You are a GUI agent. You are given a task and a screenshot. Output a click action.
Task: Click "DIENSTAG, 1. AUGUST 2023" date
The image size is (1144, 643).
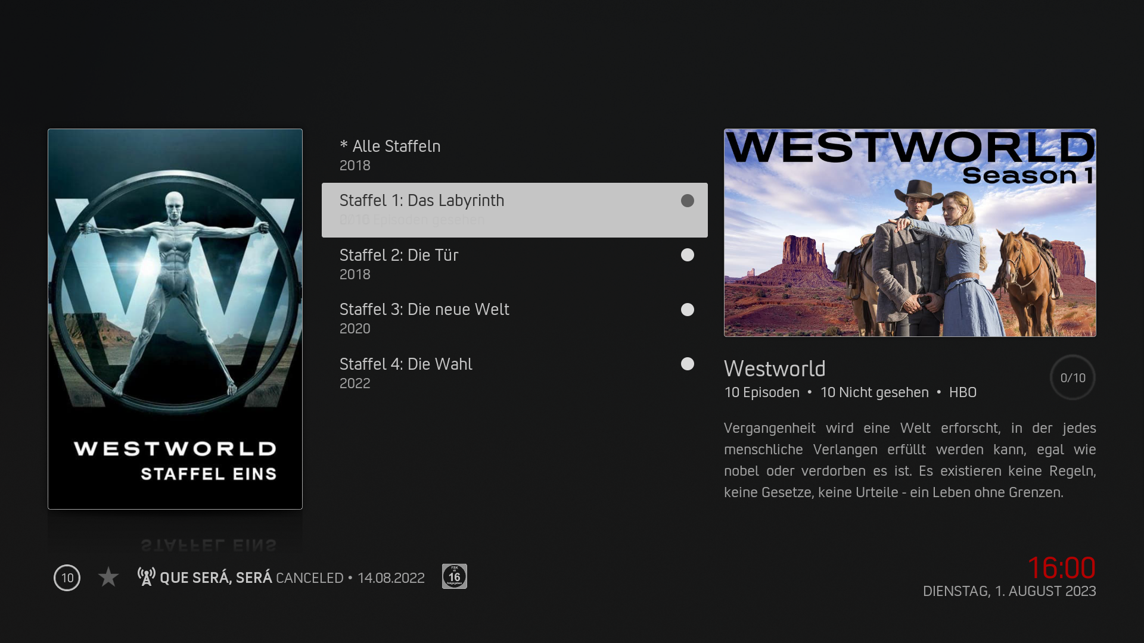pyautogui.click(x=1009, y=591)
